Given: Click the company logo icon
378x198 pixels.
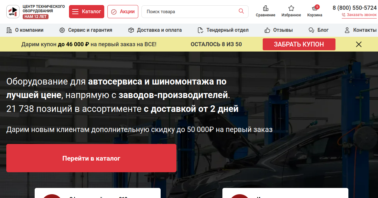Looking at the screenshot, I should (x=13, y=12).
